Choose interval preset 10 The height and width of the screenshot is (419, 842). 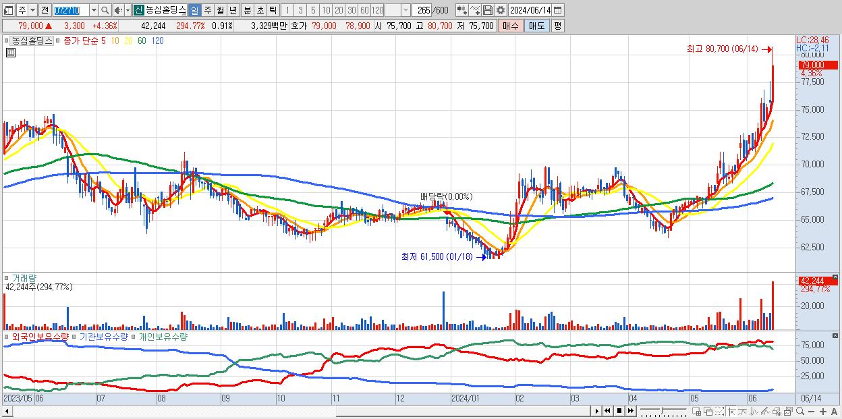(x=326, y=11)
